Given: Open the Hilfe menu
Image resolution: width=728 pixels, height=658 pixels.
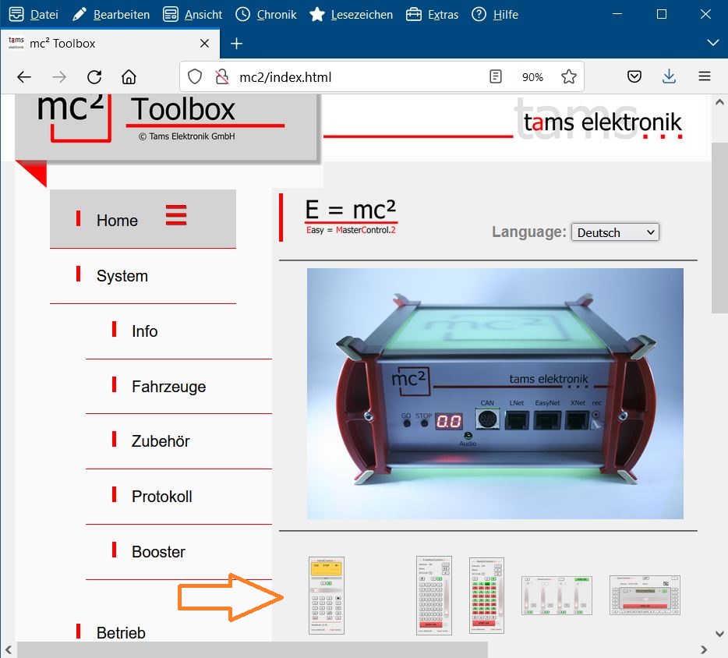Looking at the screenshot, I should [x=495, y=14].
